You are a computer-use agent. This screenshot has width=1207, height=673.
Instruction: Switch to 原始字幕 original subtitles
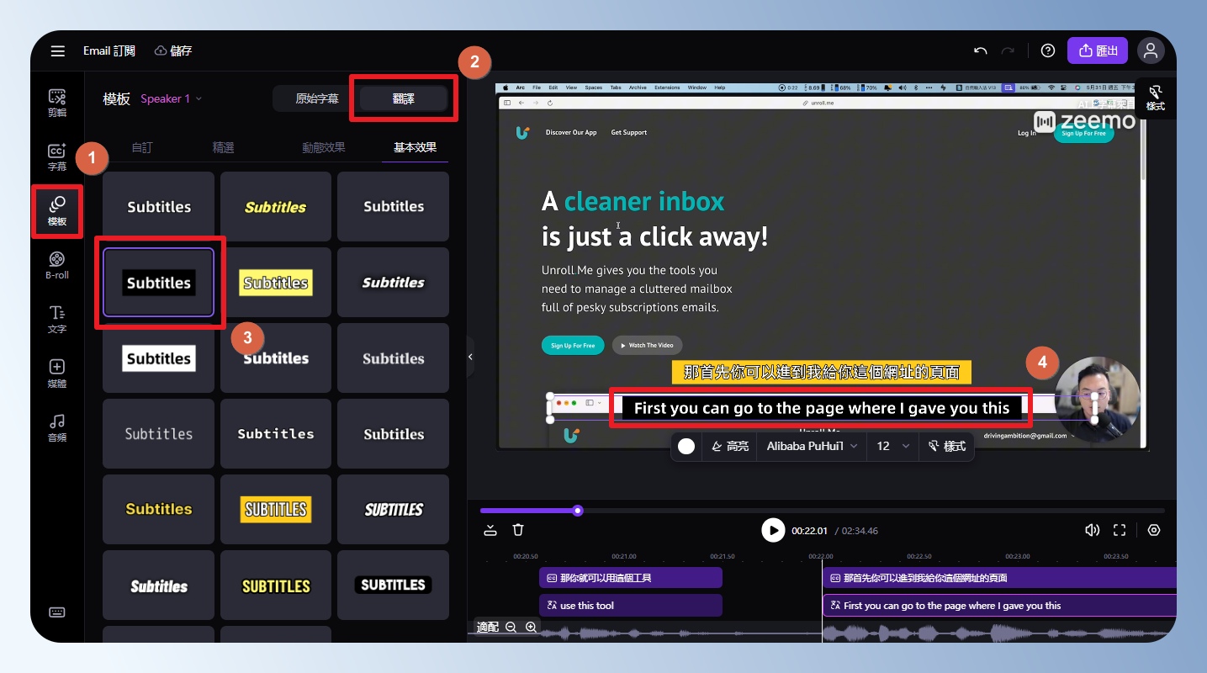[x=317, y=98]
